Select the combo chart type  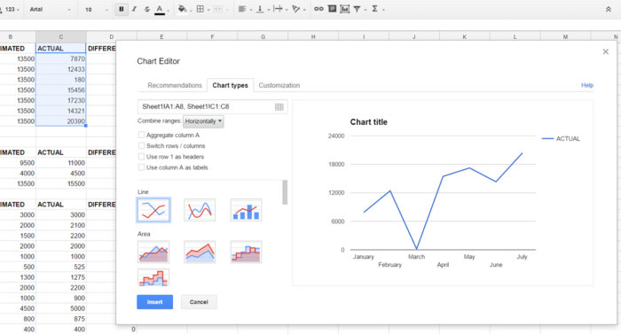pyautogui.click(x=246, y=210)
